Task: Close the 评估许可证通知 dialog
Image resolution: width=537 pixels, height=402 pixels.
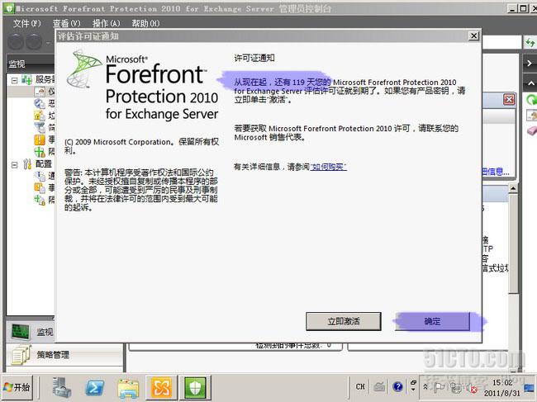Action: (473, 35)
